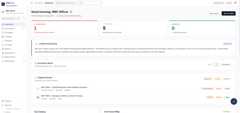Collapse the sidebar using Collapse
This screenshot has height=113, width=240.
point(7,112)
